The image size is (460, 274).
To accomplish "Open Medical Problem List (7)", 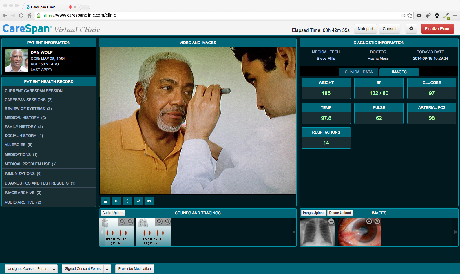I will click(x=49, y=164).
